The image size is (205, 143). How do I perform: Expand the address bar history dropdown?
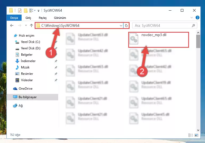[121, 26]
